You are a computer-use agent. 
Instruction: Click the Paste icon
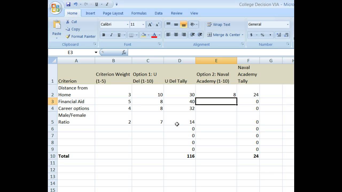(57, 25)
